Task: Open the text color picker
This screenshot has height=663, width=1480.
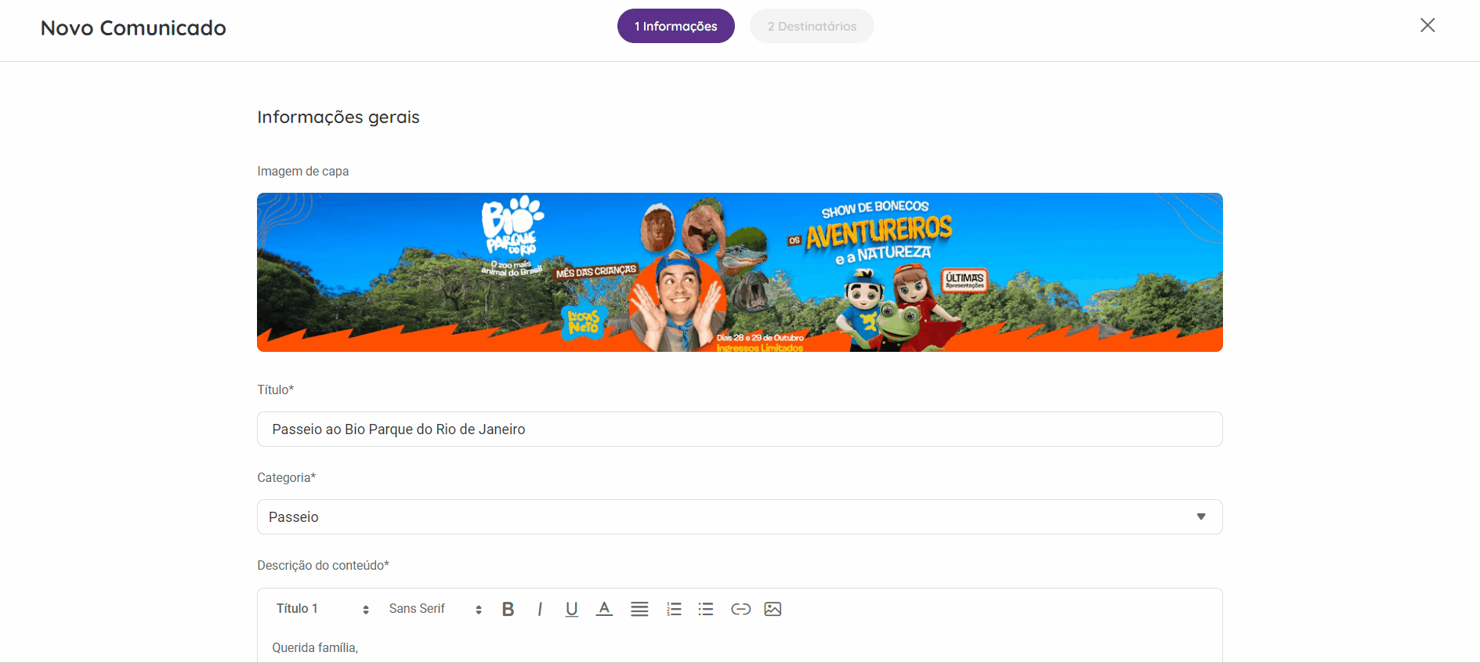Action: [604, 609]
